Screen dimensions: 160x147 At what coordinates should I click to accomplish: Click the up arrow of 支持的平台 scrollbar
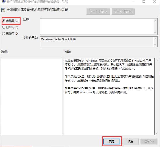pos(155,39)
